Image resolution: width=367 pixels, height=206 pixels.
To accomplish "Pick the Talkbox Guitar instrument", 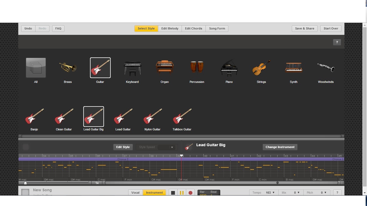I will tap(182, 117).
